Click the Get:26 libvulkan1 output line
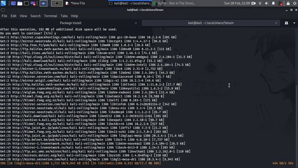This screenshot has width=298, height=168. tap(95, 151)
